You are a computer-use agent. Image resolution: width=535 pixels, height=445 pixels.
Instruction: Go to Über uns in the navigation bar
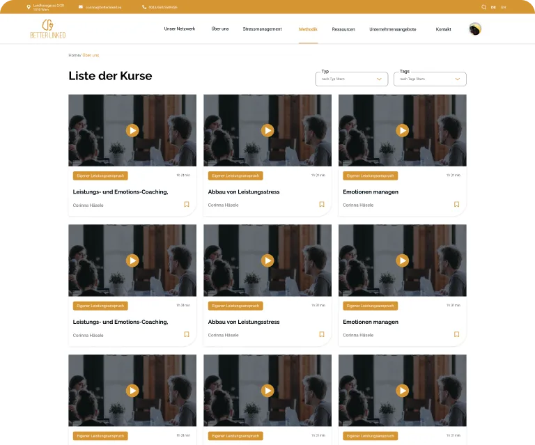coord(220,29)
